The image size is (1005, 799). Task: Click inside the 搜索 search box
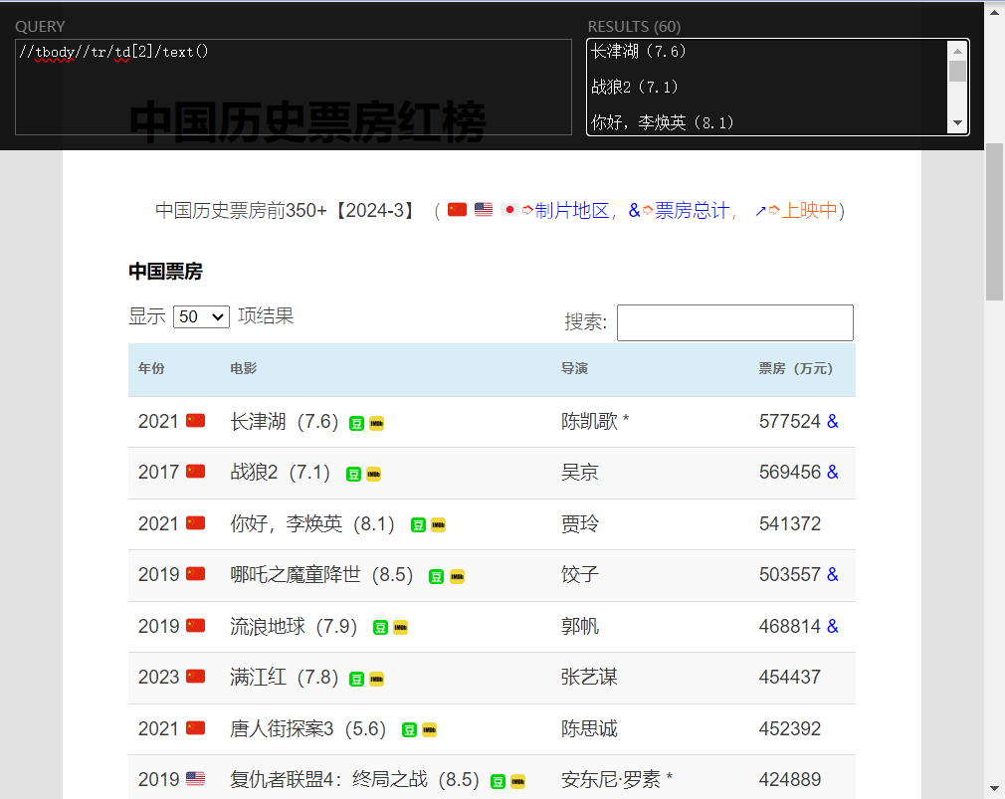(734, 323)
